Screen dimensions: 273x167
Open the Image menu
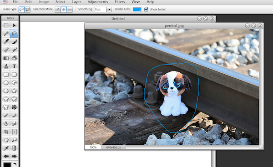(44, 2)
